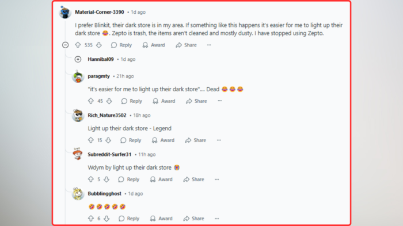
Task: Downvote Material-Corner-3390's top comment
Action: click(x=99, y=45)
